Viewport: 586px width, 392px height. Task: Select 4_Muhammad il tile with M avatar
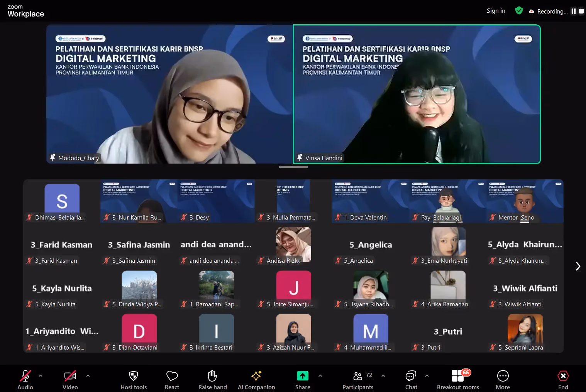click(x=371, y=331)
